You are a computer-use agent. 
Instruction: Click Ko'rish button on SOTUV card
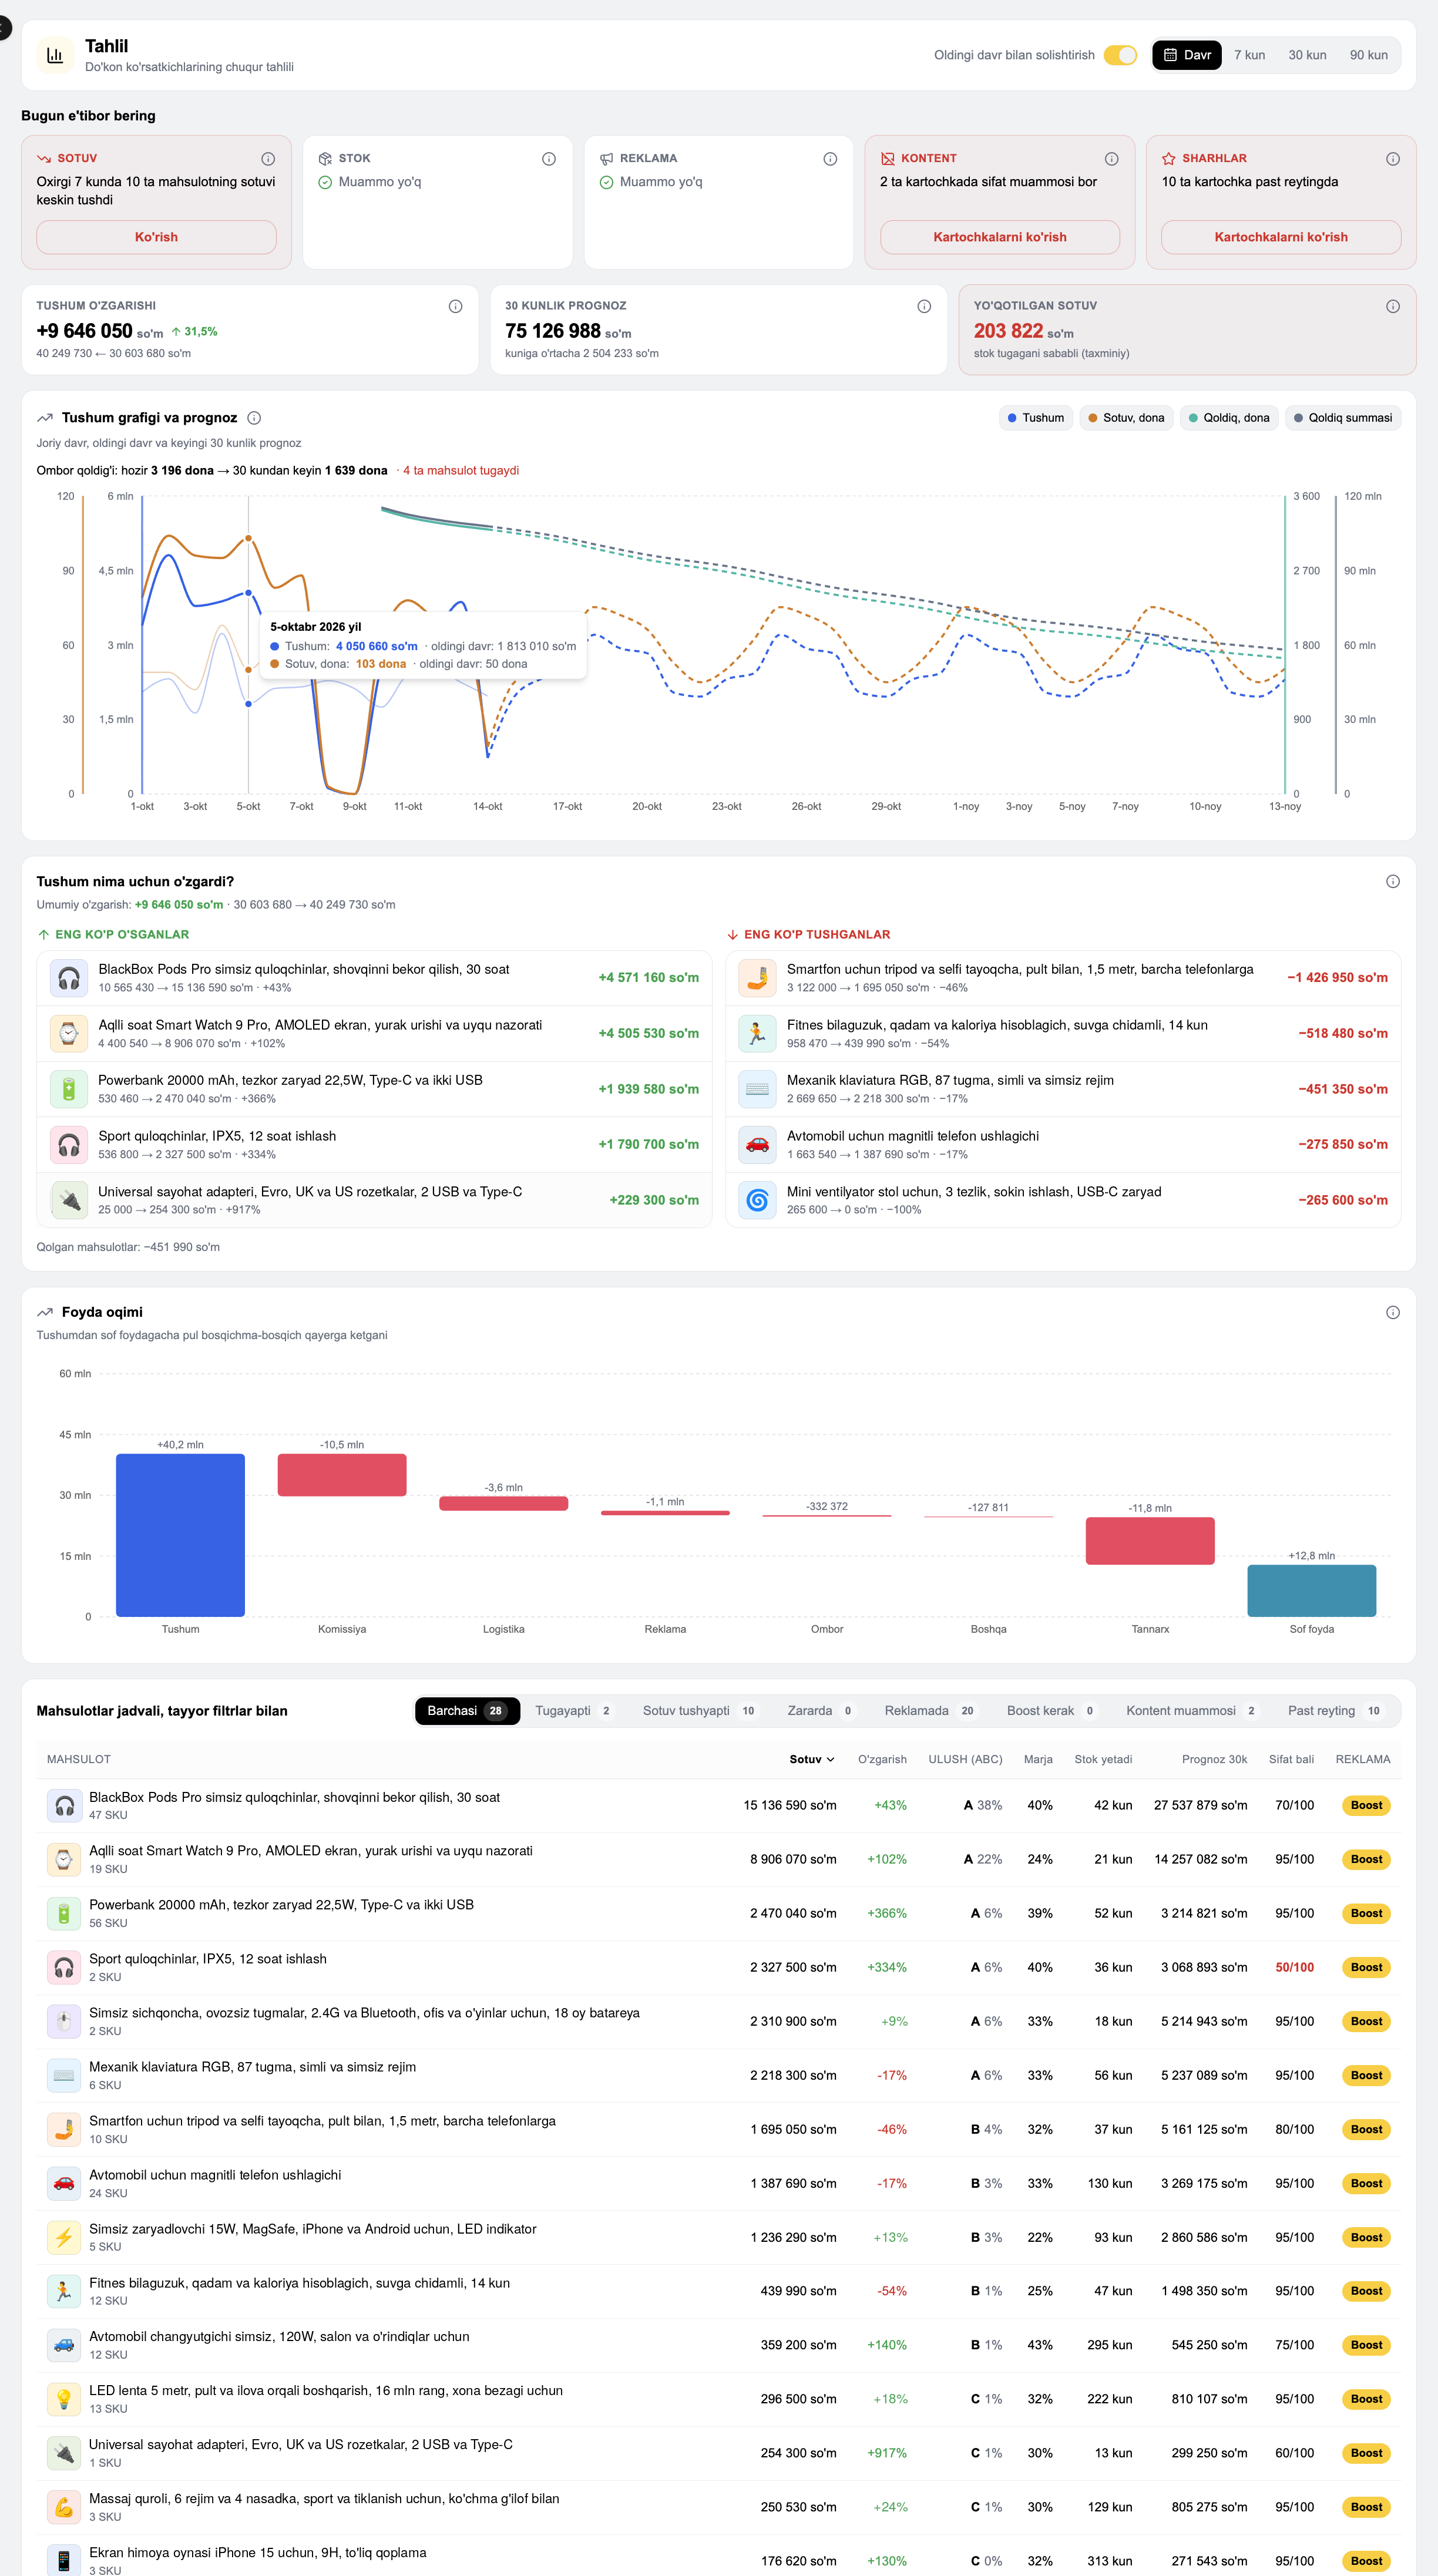[156, 237]
